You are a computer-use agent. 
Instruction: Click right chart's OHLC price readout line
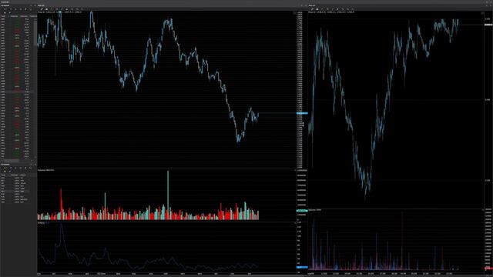(331, 12)
